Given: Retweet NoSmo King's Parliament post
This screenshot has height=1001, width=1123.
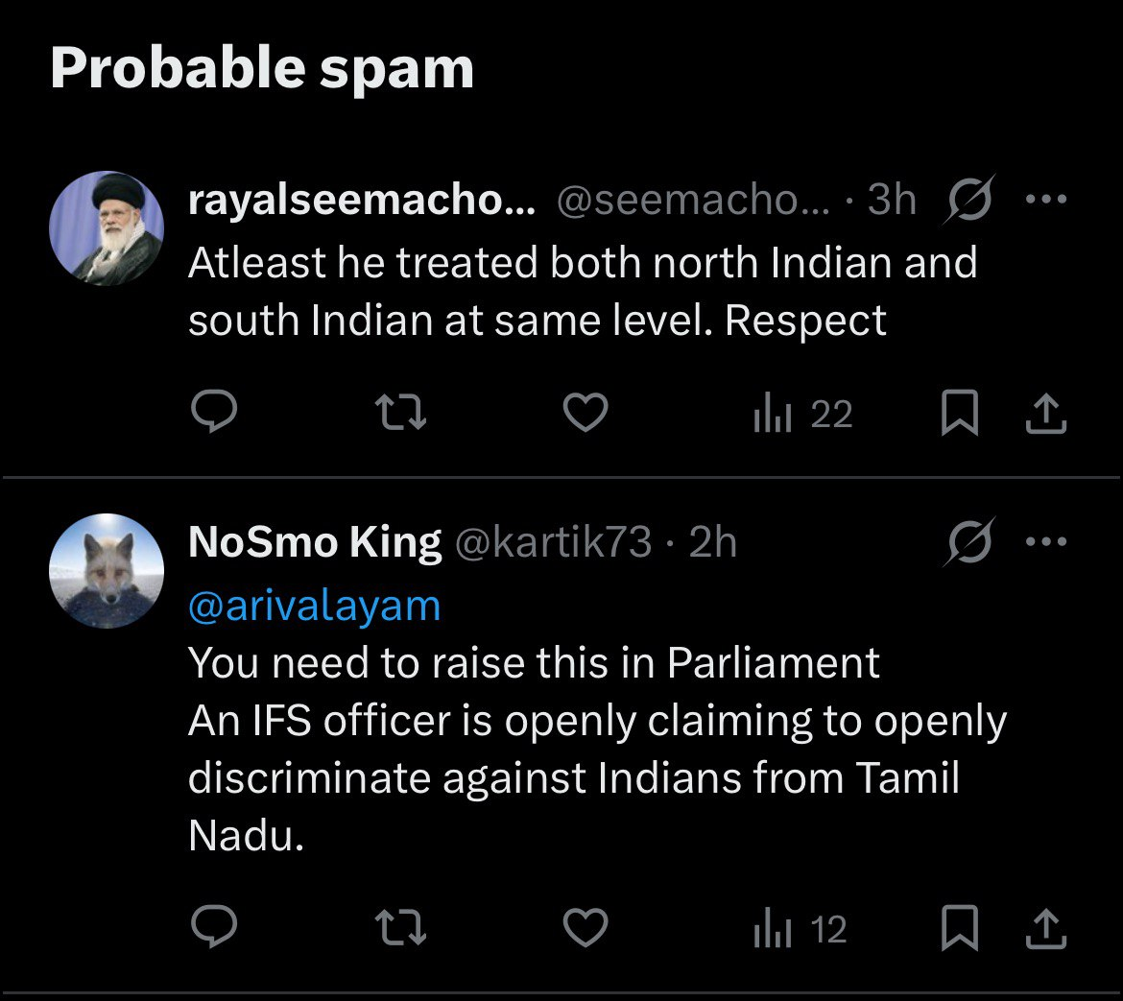Looking at the screenshot, I should [400, 928].
